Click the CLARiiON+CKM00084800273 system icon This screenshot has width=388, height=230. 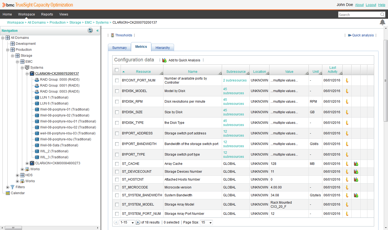click(x=32, y=163)
